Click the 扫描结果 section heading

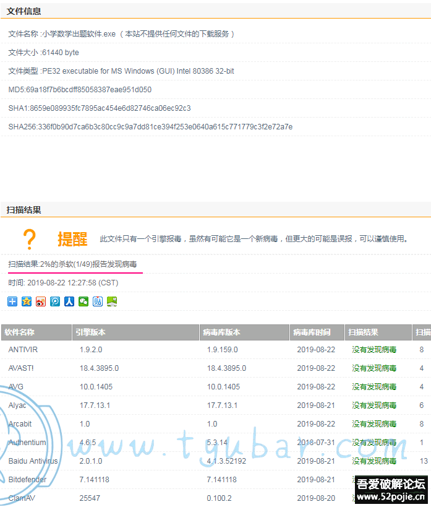[x=24, y=210]
